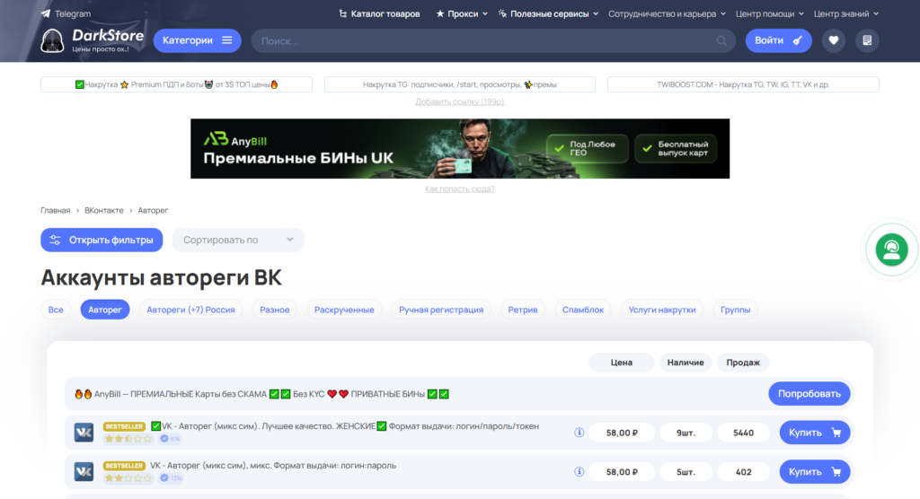920x499 pixels.
Task: Select the Авторег category tab
Action: (105, 310)
